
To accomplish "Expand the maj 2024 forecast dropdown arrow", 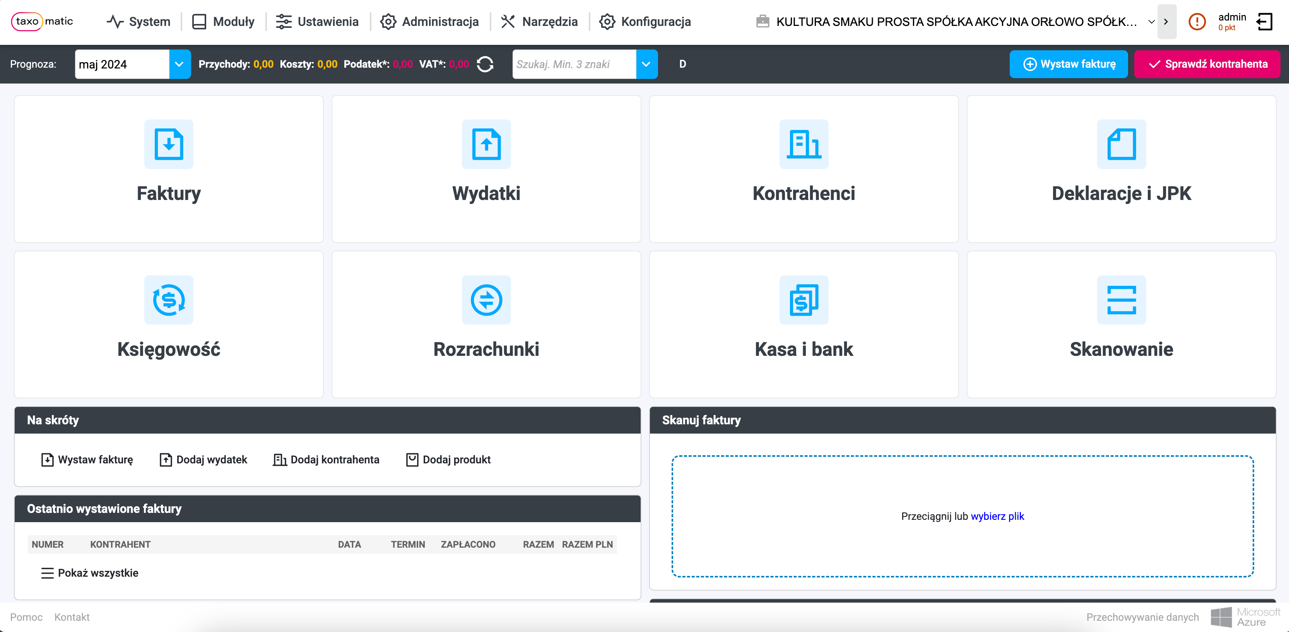I will point(180,64).
